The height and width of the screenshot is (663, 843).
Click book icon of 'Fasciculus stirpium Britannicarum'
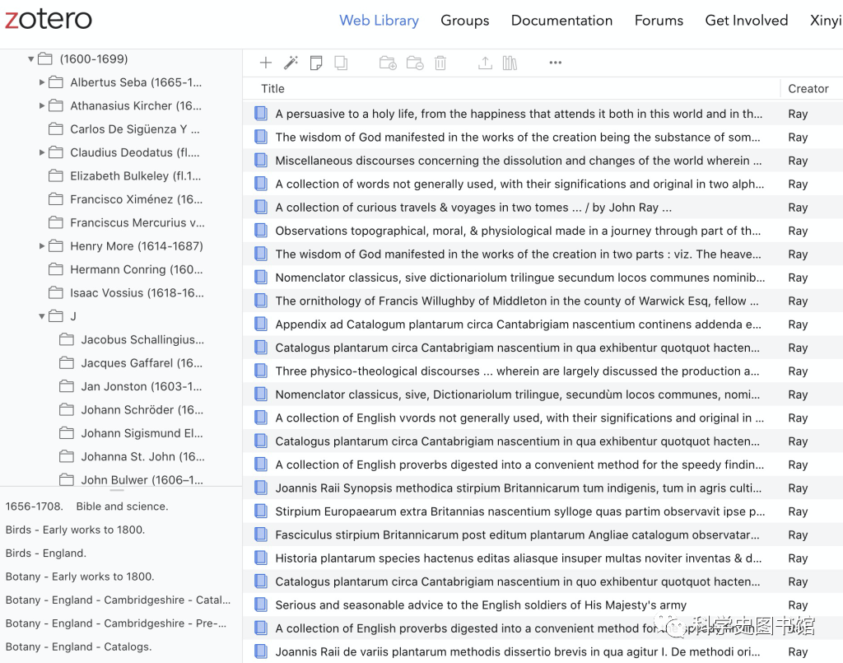[261, 535]
